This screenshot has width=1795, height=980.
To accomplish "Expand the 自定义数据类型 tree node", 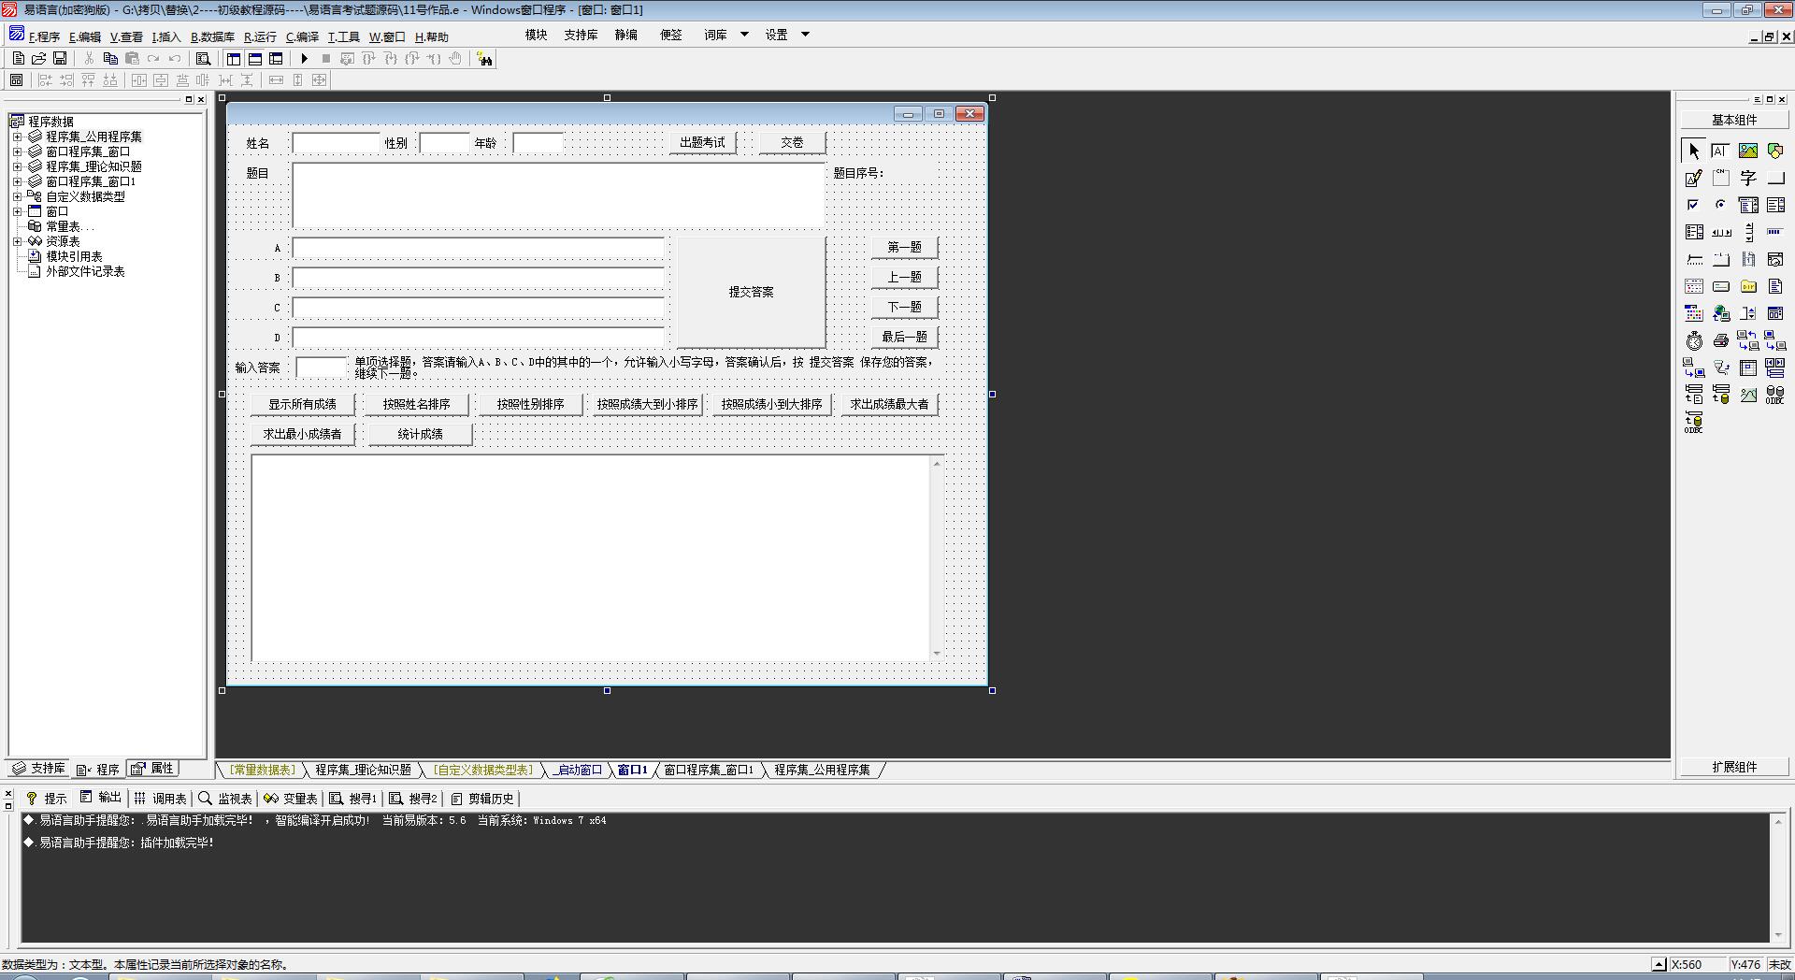I will click(17, 196).
